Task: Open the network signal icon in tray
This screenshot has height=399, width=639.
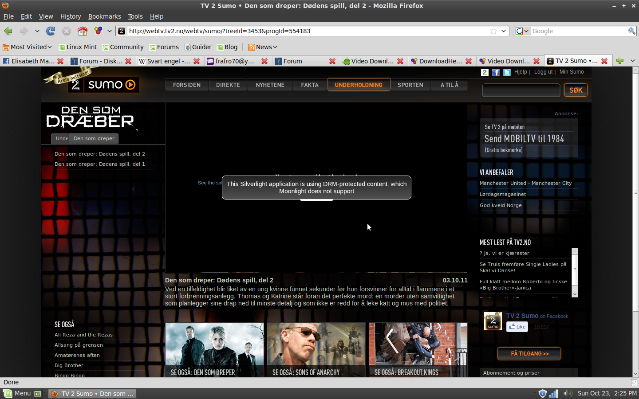Action: pos(553,393)
